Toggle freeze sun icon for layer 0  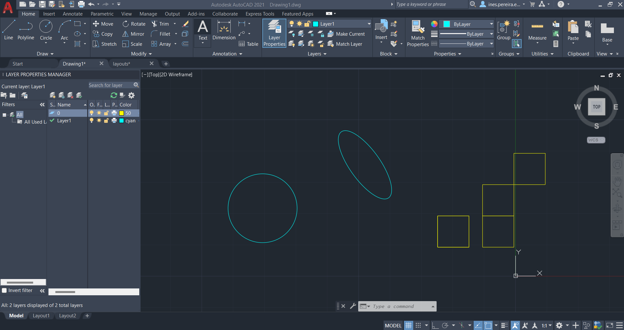pos(99,113)
